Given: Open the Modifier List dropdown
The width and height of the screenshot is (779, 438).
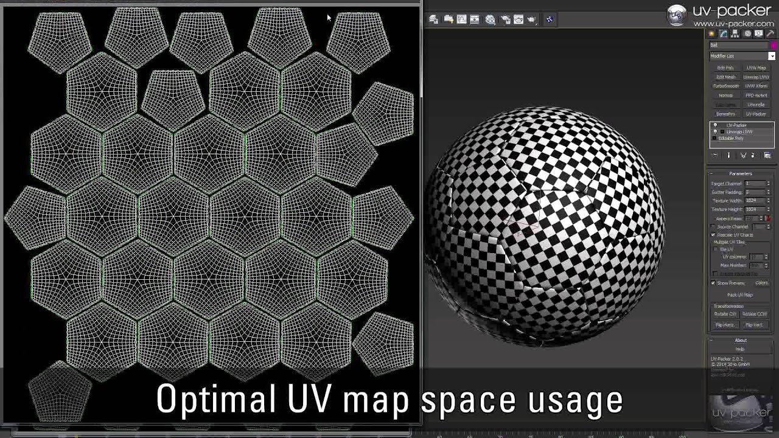Looking at the screenshot, I should click(772, 56).
